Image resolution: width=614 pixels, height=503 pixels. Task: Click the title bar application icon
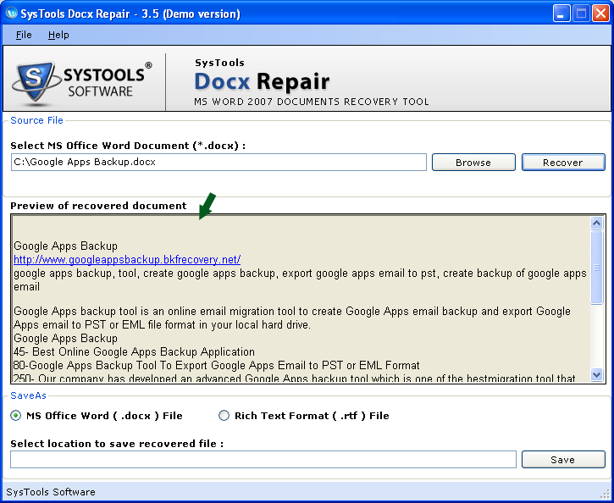tap(12, 14)
